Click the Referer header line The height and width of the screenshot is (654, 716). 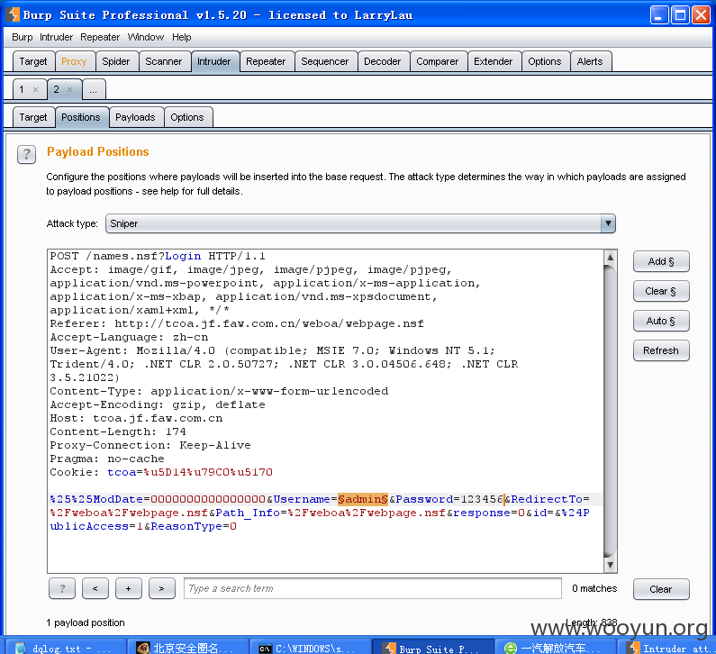coord(237,323)
